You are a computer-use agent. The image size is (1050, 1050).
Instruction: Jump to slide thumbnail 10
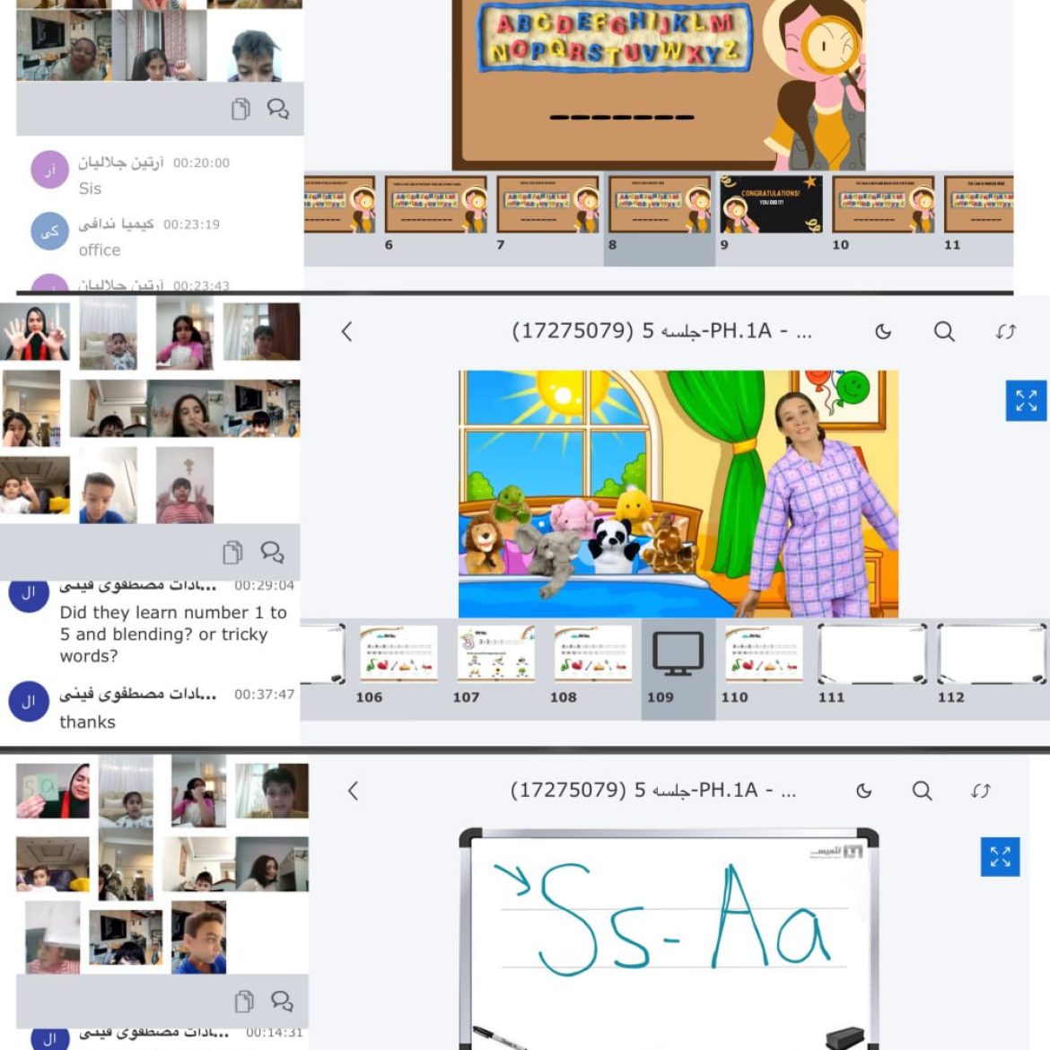click(x=883, y=206)
